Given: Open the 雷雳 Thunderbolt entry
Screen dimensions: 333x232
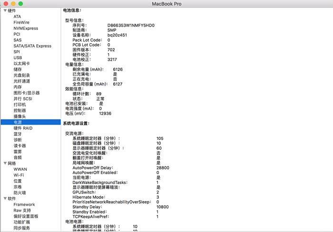Looking at the screenshot, I should tap(18, 152).
